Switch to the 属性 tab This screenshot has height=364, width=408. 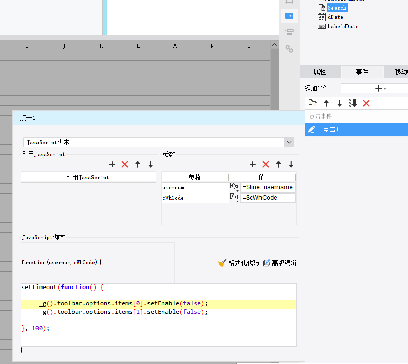pos(320,72)
